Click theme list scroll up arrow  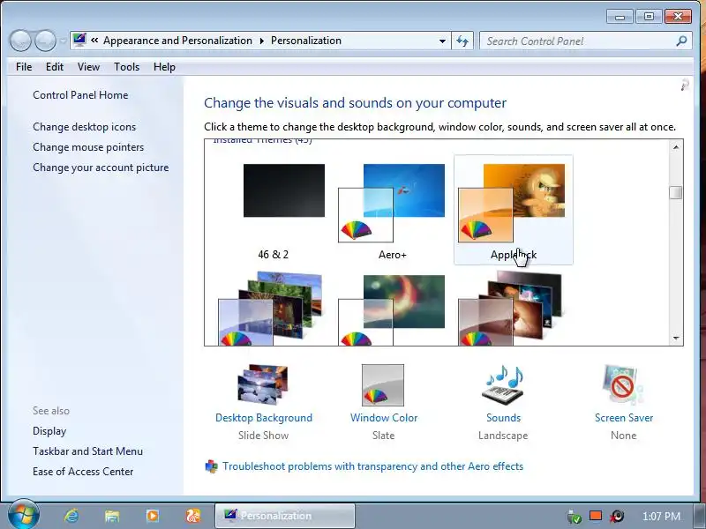[x=676, y=147]
